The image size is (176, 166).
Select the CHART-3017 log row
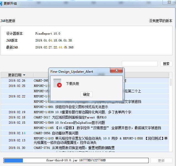point(101,117)
